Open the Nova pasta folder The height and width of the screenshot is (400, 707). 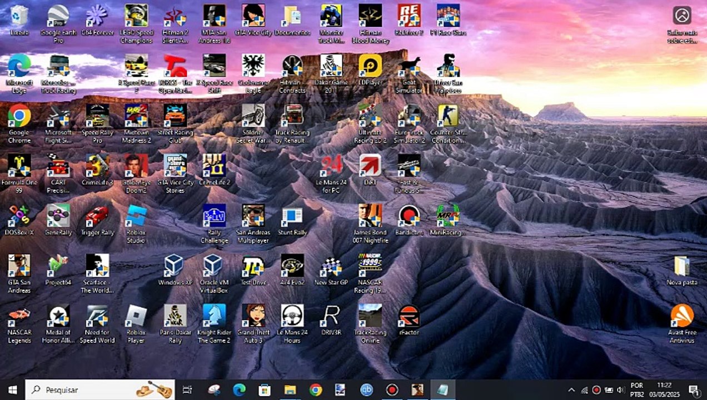tap(682, 271)
